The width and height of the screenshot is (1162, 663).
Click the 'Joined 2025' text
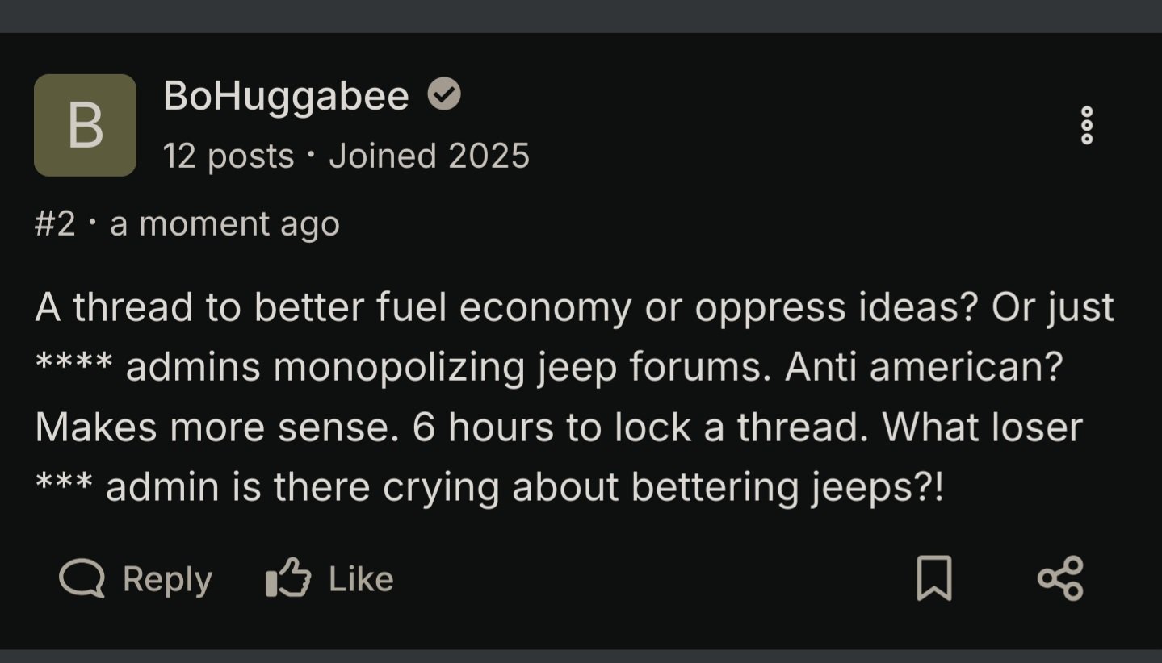click(x=429, y=156)
